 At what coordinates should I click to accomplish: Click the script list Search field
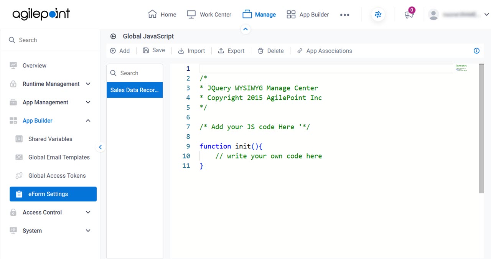click(x=135, y=73)
